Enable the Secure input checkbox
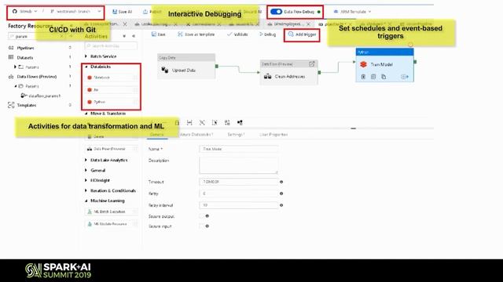This screenshot has height=282, width=503. (201, 226)
